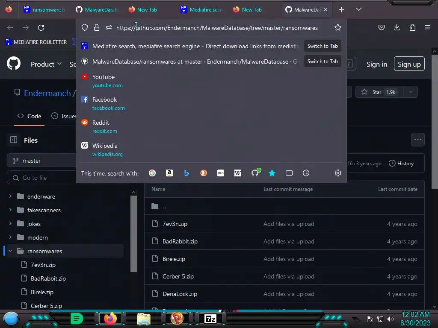
Task: Open the Endermanch profile link
Action: coord(47,93)
